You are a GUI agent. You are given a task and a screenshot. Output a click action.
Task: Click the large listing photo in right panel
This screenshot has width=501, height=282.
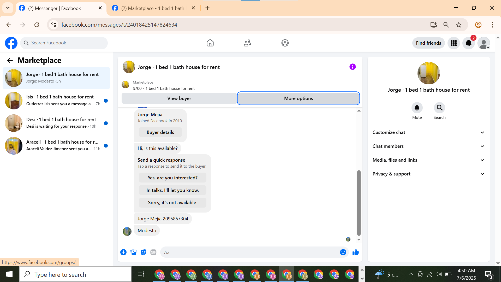click(x=428, y=73)
